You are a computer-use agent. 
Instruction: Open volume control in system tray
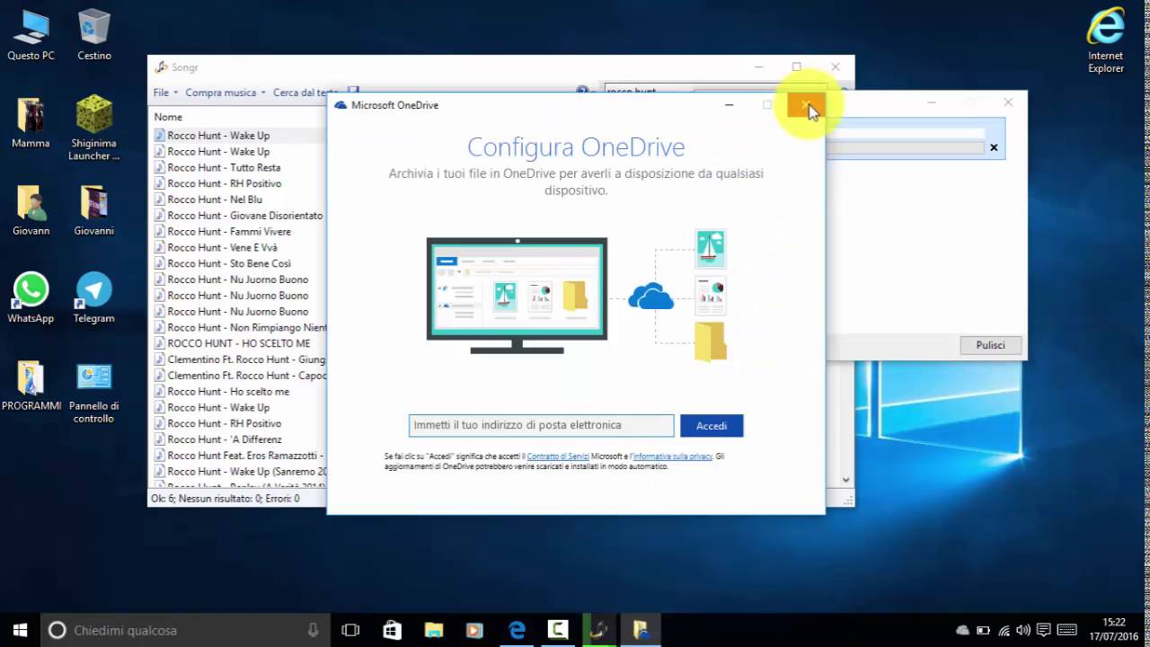point(1024,630)
